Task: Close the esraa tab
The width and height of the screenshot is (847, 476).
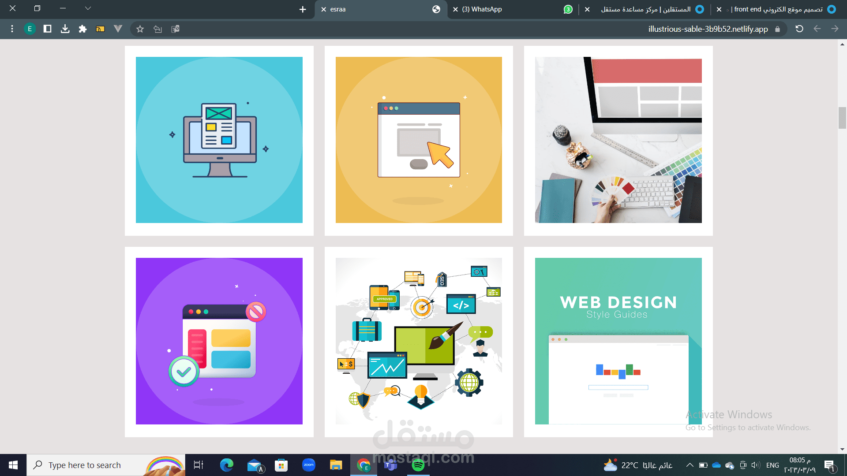Action: [323, 9]
